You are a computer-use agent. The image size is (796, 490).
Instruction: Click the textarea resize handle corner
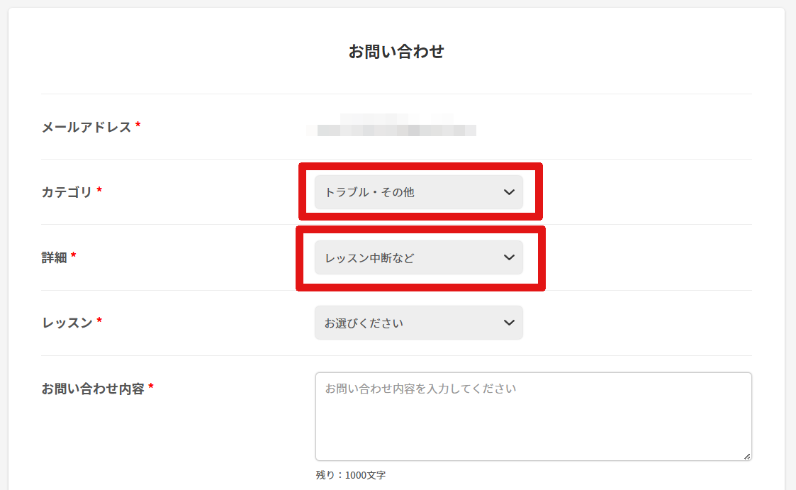tap(747, 456)
